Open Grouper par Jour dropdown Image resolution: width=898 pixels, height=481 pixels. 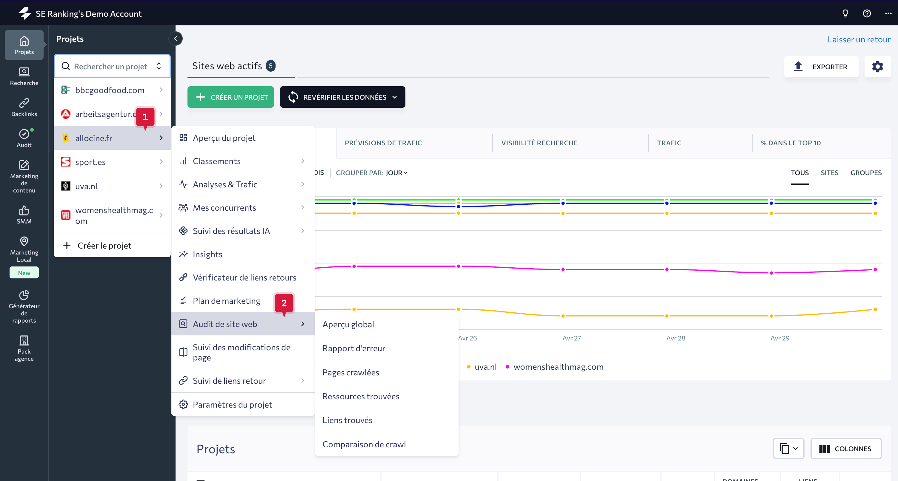pyautogui.click(x=396, y=173)
